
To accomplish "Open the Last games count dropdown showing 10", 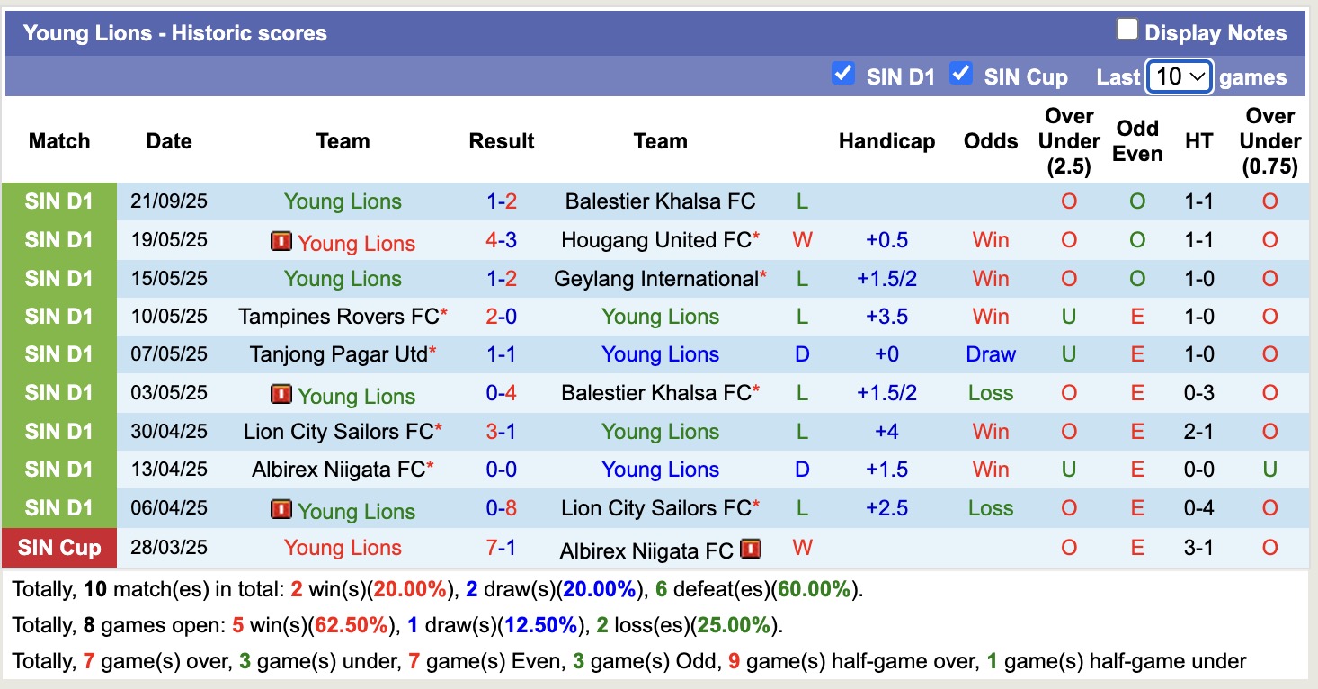I will 1179,77.
